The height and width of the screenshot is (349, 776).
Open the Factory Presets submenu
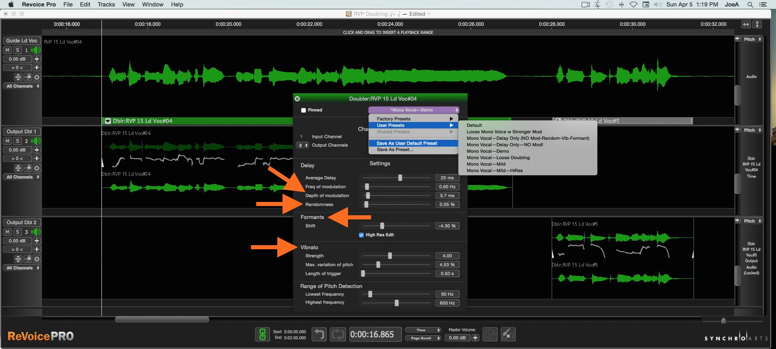coord(413,119)
